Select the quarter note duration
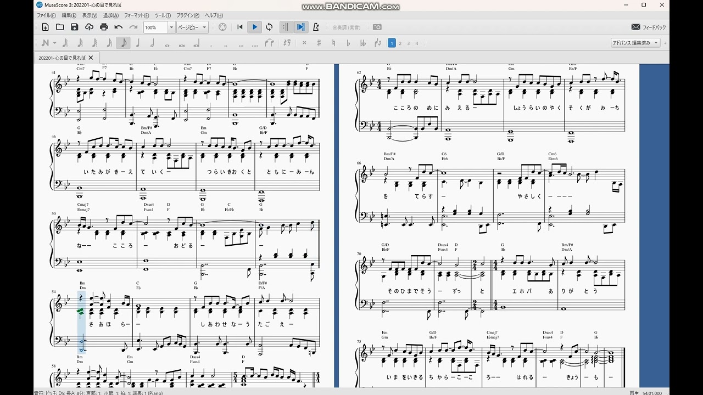 138,43
